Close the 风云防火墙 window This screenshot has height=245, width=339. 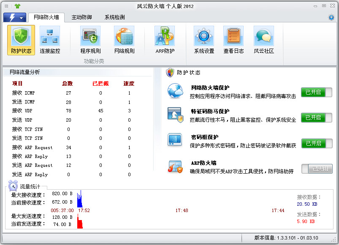point(333,6)
